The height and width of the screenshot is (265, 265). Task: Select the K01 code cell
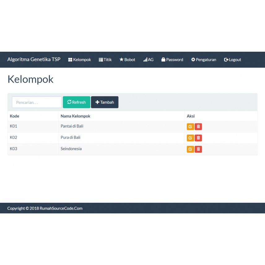click(x=14, y=126)
